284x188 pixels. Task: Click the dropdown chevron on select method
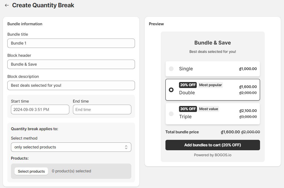[126, 147]
